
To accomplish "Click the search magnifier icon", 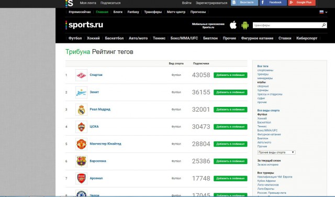I will 323,25.
